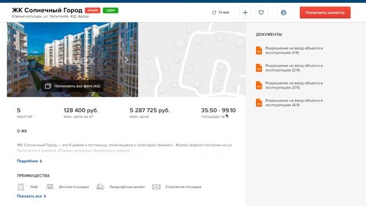Viewport: 366px width, 206px height.
Task: Click the ДОКУМЕНТЫ heading
Action: (x=269, y=34)
